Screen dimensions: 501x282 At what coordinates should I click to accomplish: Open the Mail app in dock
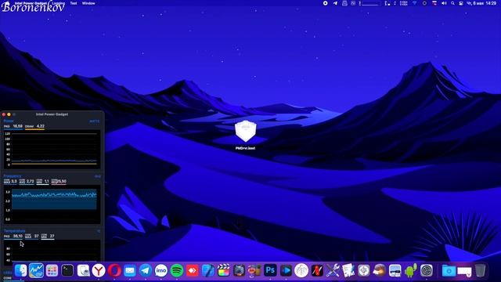click(130, 271)
